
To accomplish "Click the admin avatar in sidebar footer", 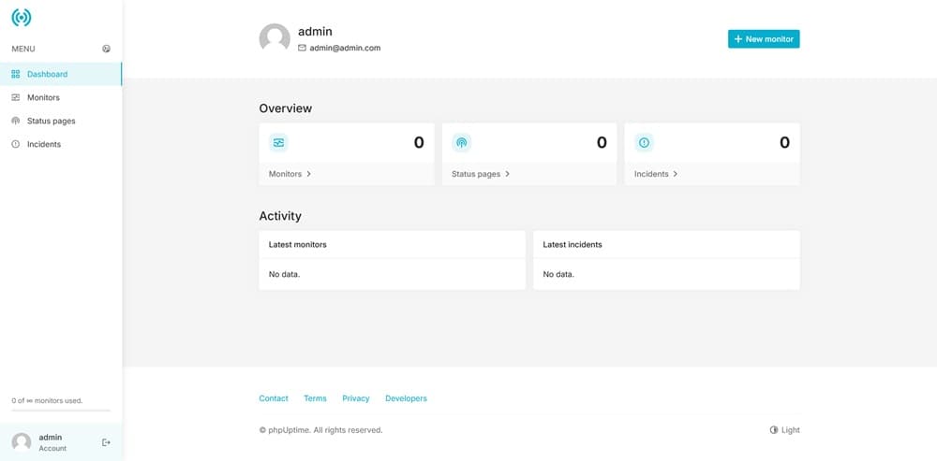I will tap(22, 442).
